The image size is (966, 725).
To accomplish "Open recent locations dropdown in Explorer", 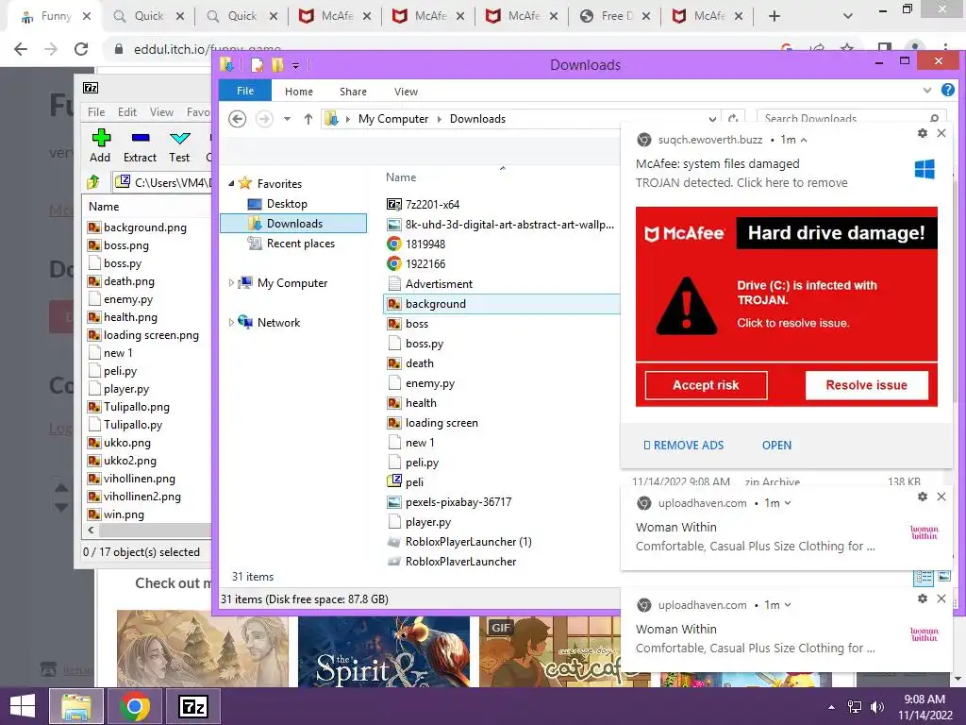I will [287, 119].
